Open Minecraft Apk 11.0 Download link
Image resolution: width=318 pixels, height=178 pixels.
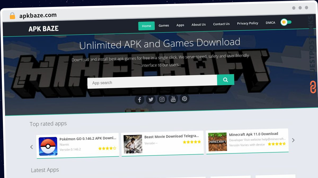click(253, 134)
